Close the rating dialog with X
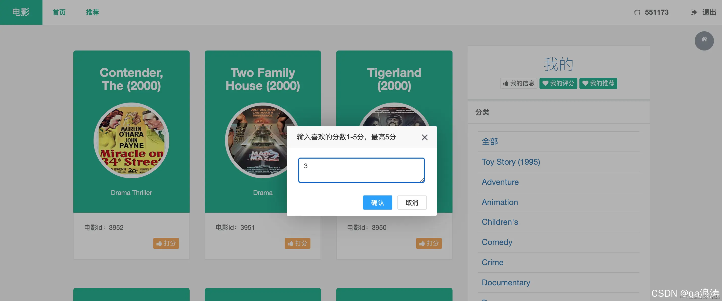The width and height of the screenshot is (722, 301). [x=424, y=137]
